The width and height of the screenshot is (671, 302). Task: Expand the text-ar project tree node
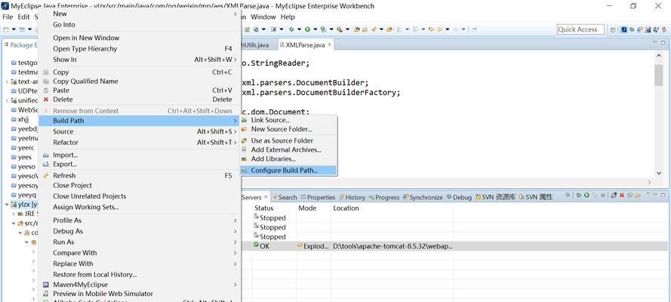click(7, 82)
